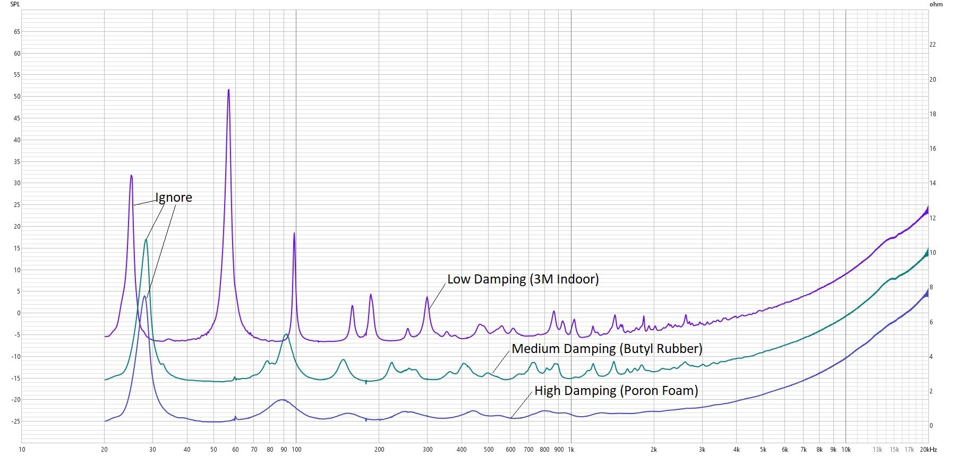Click the "35" tick on SPL axis
The height and width of the screenshot is (456, 956).
(x=17, y=162)
